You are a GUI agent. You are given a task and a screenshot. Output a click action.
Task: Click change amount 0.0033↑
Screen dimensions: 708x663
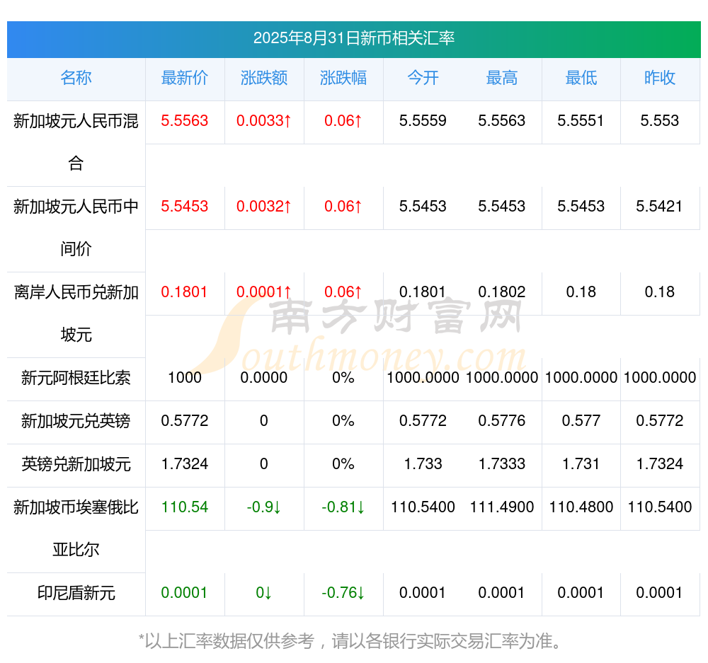coord(264,121)
